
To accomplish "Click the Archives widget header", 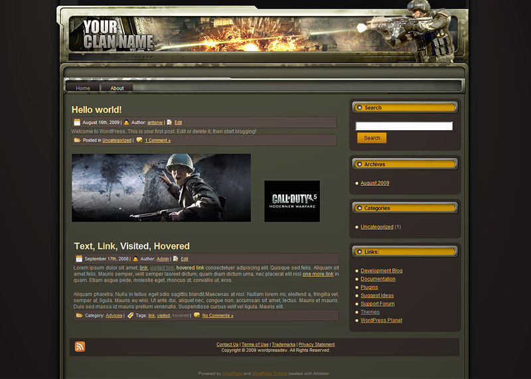I will (x=405, y=164).
